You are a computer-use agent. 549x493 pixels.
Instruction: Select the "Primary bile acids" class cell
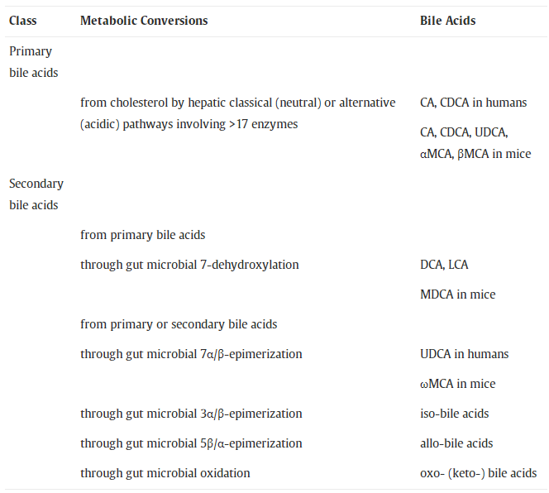33,62
